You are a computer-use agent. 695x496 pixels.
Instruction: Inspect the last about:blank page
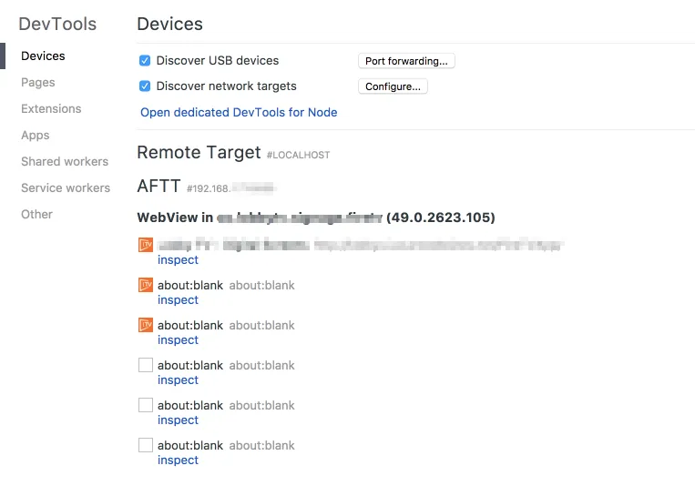[x=178, y=461]
